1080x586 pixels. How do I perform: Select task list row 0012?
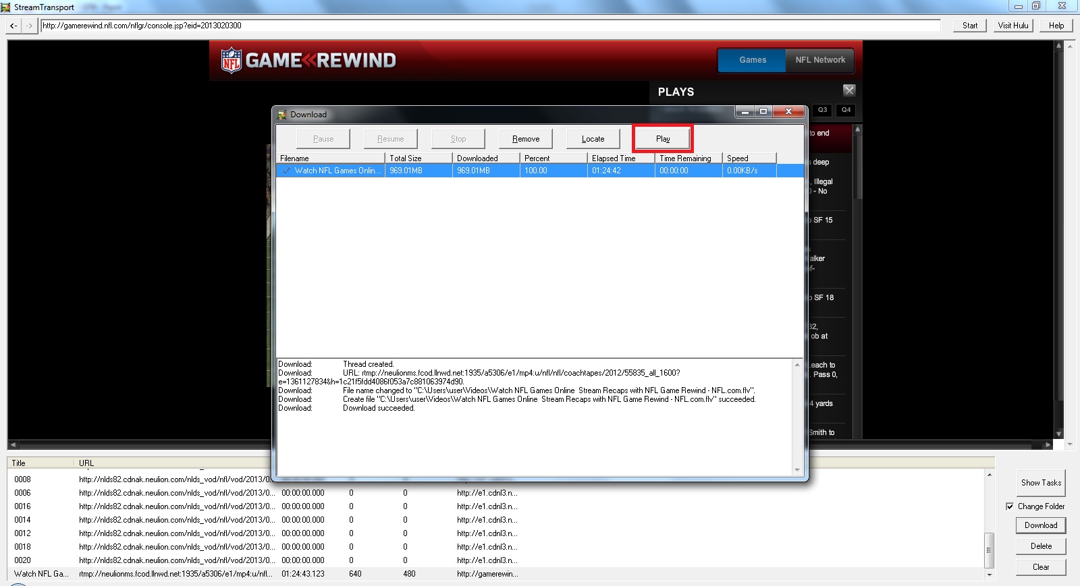click(x=496, y=533)
